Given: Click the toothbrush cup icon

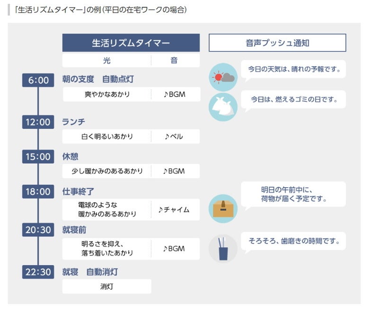Looking at the screenshot, I should pyautogui.click(x=223, y=248).
